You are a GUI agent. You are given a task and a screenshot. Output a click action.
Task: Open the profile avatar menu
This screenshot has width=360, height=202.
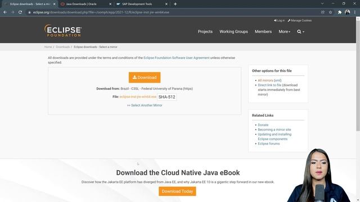click(x=347, y=12)
